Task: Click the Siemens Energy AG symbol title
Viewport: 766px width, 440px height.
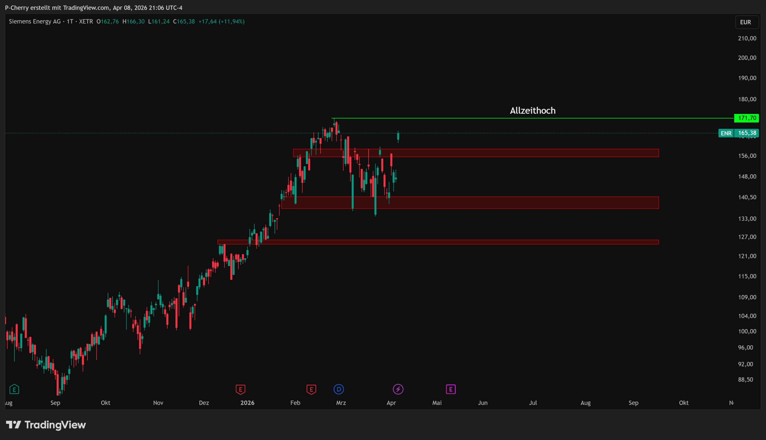Action: point(35,22)
